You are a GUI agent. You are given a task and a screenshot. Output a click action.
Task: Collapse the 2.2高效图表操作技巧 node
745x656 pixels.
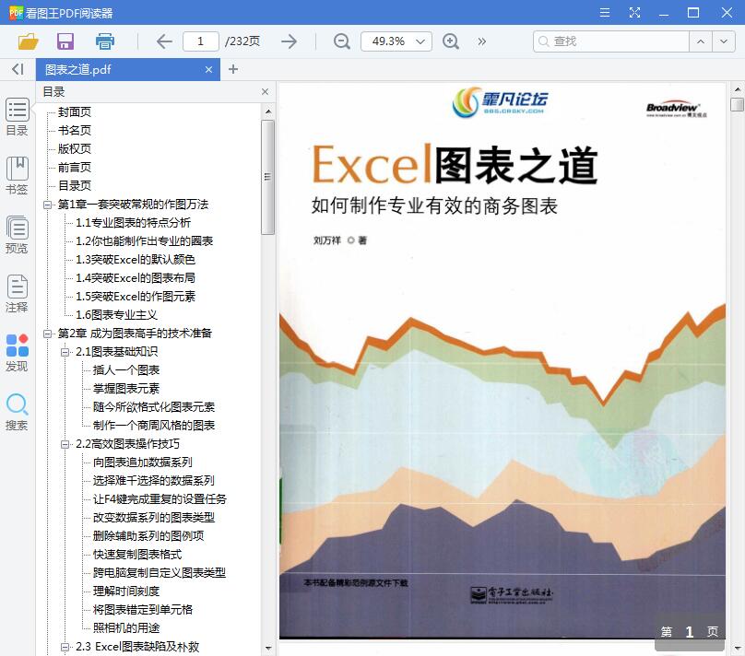[65, 444]
